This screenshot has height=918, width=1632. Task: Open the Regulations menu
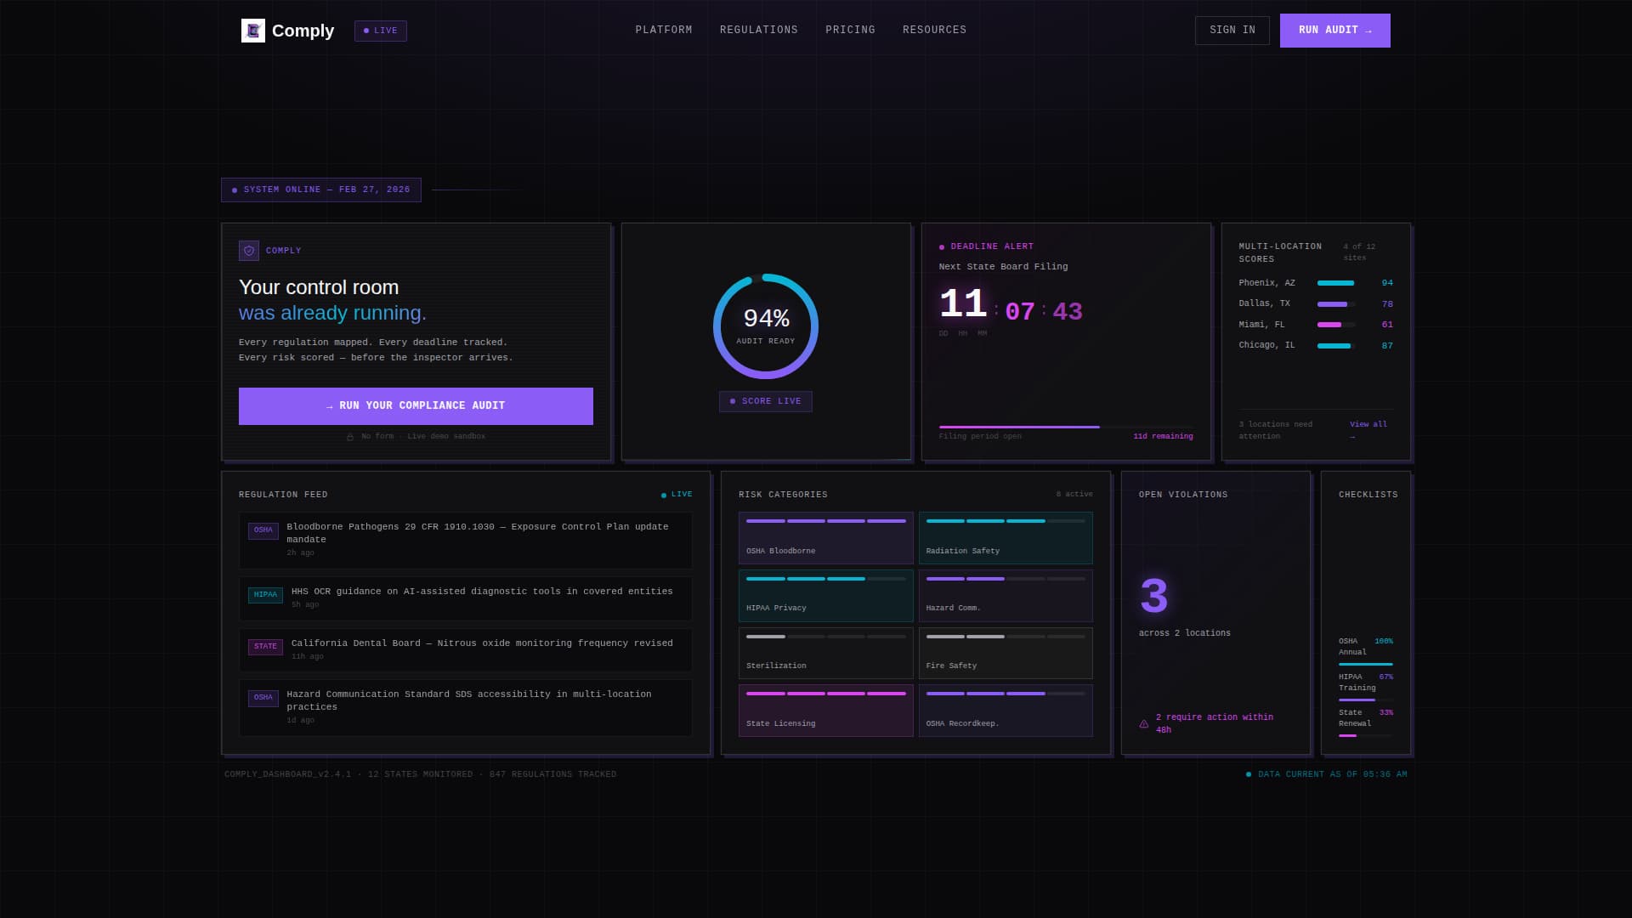click(759, 30)
